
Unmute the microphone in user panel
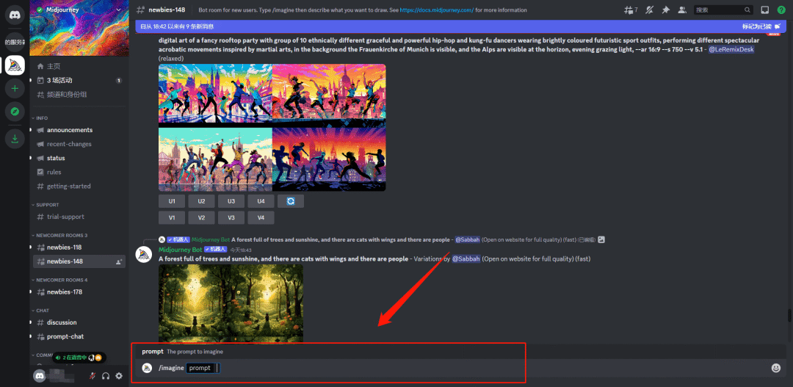pos(93,376)
